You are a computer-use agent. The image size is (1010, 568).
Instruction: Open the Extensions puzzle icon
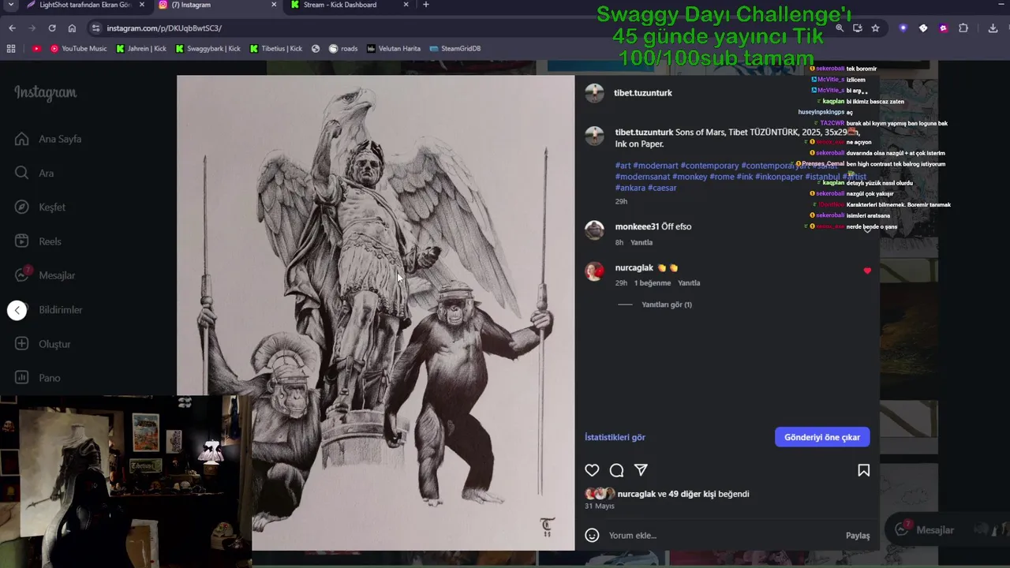pos(963,28)
